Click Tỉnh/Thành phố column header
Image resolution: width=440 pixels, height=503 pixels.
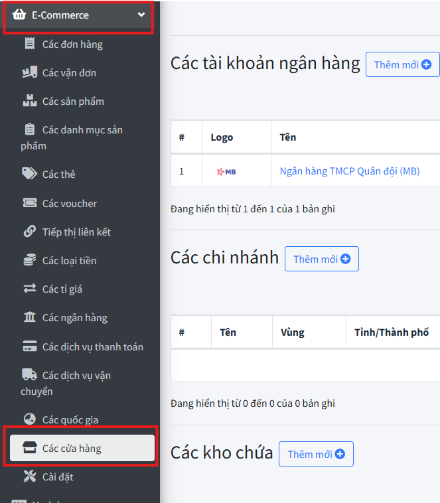point(392,332)
